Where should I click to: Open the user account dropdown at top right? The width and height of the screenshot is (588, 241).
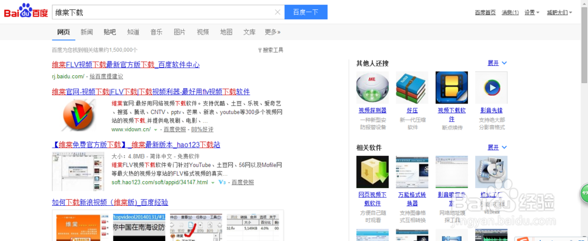560,12
